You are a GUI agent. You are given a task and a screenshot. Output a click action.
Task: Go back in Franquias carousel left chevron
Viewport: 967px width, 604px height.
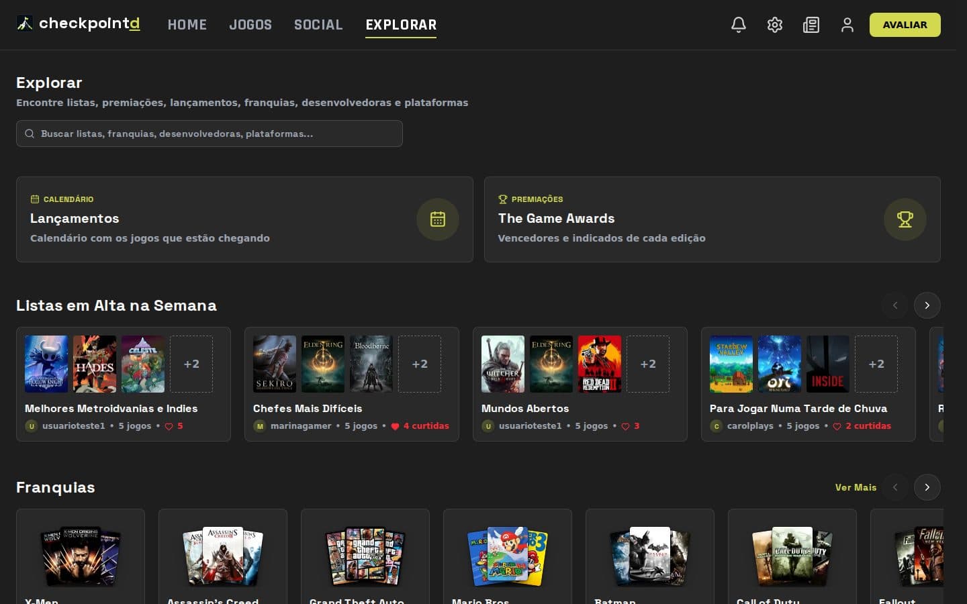pyautogui.click(x=895, y=487)
